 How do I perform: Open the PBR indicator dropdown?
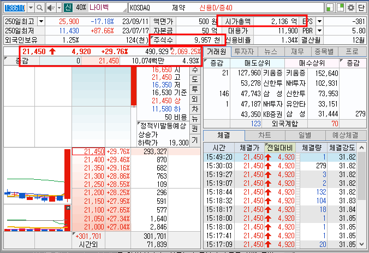319,31
